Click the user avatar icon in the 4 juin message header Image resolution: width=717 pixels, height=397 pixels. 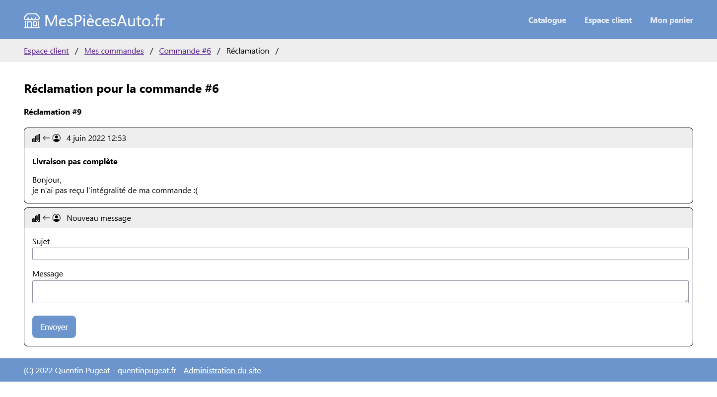click(57, 138)
